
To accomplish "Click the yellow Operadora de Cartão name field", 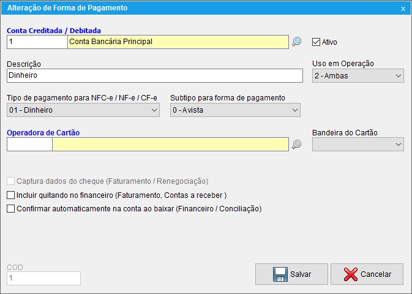I will 171,144.
